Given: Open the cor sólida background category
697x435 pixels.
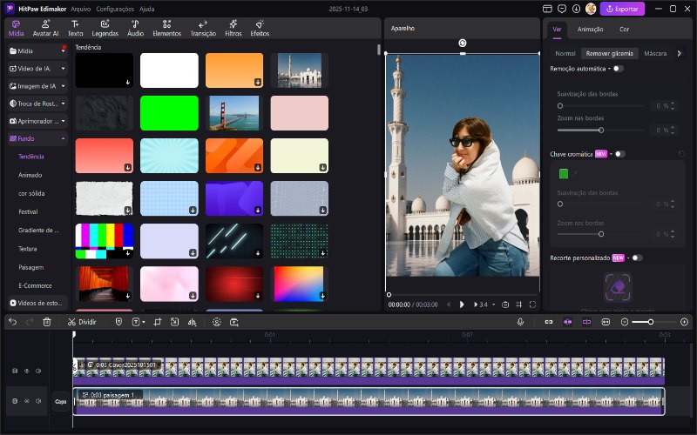Looking at the screenshot, I should pyautogui.click(x=31, y=193).
